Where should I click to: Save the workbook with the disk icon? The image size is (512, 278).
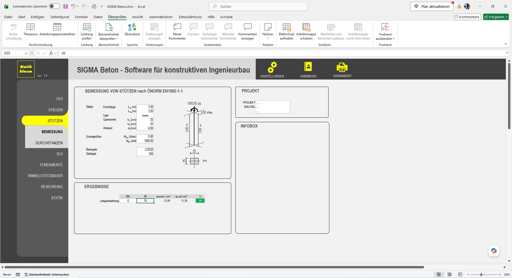(66, 6)
